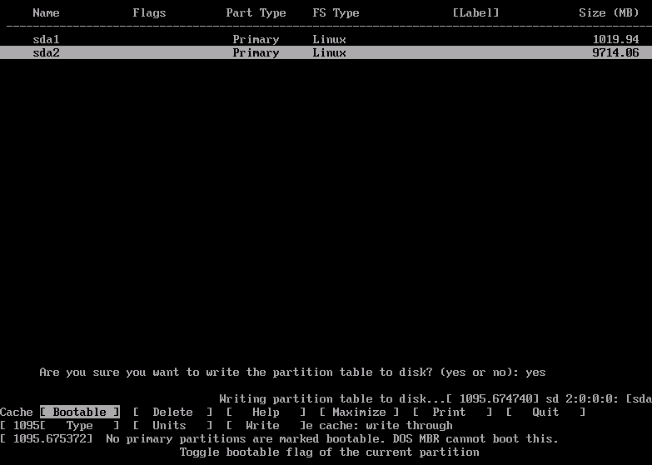Screen dimensions: 652x465
Task: Choose the Delete menu option
Action: coord(172,413)
